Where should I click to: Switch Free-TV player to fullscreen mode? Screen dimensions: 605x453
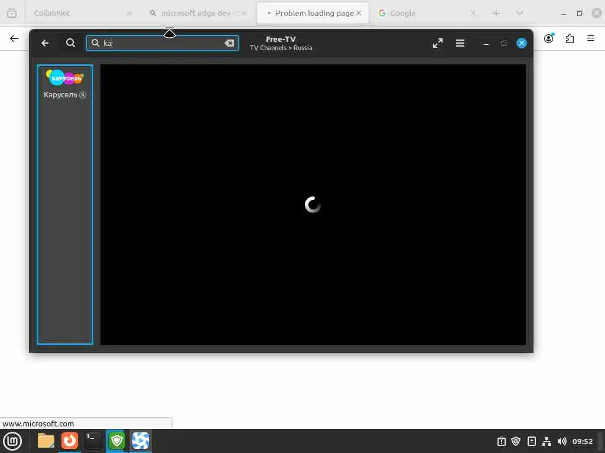coord(438,43)
